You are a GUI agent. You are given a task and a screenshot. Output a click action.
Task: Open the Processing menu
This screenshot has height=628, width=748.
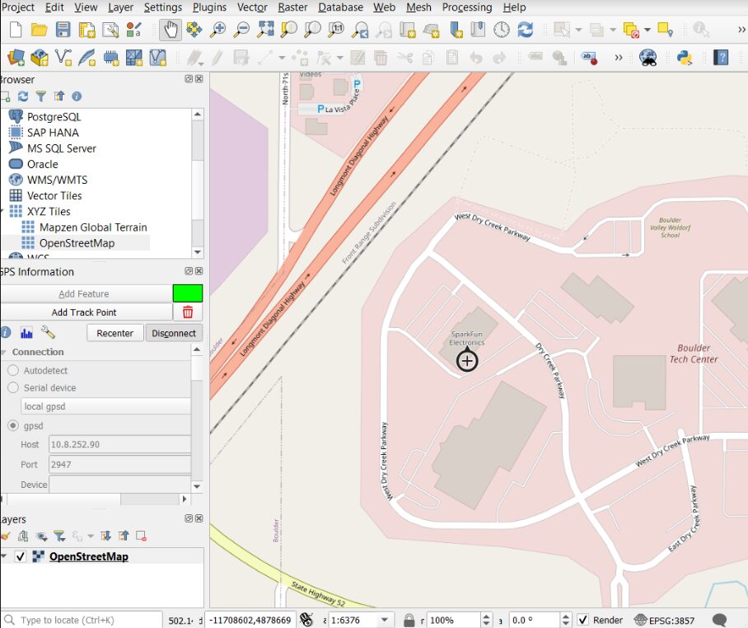(x=466, y=7)
